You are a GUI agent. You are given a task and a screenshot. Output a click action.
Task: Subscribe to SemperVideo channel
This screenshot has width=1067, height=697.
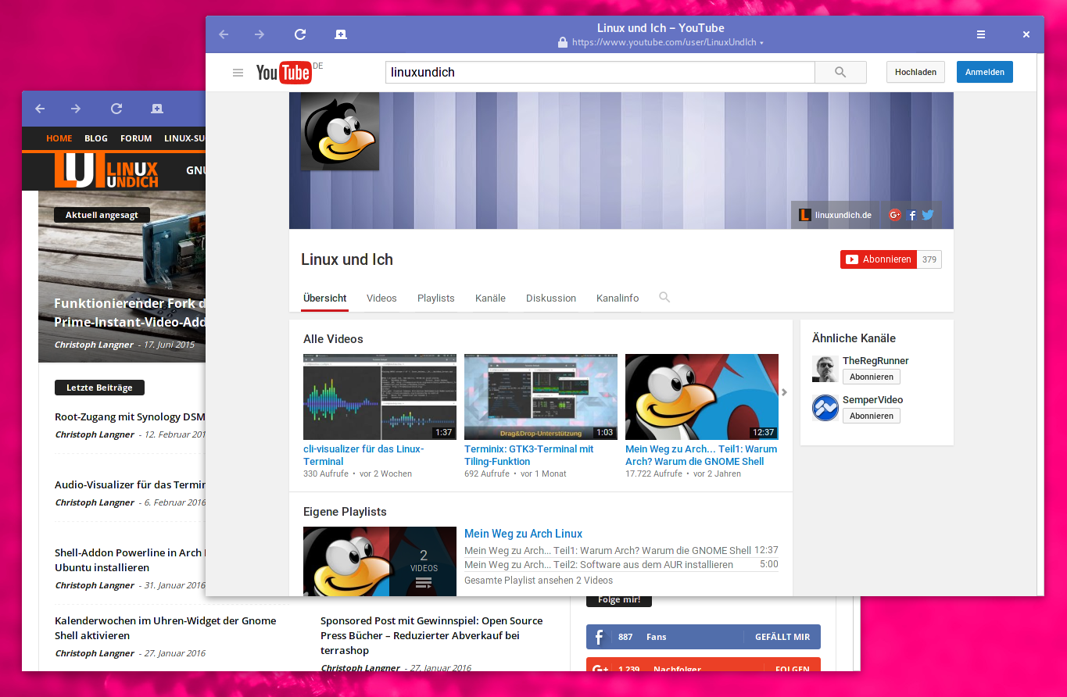coord(872,416)
